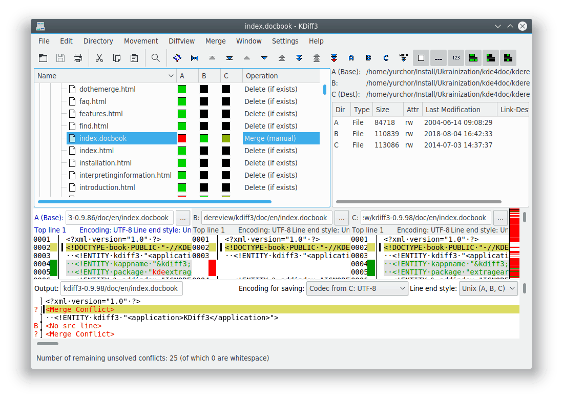Click the blue bowtie current delta icon
This screenshot has height=400, width=563.
tap(195, 58)
